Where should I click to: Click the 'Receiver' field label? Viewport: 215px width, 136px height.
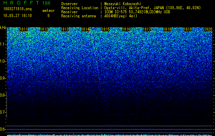click(x=69, y=12)
